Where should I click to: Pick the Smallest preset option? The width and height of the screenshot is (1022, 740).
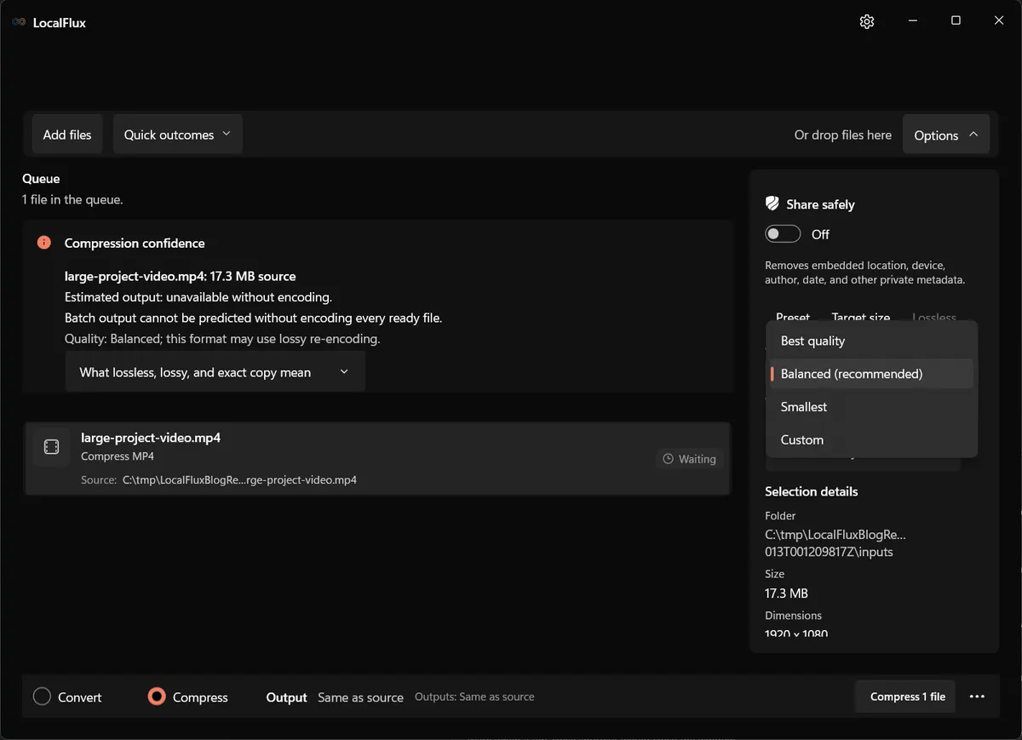click(x=871, y=407)
